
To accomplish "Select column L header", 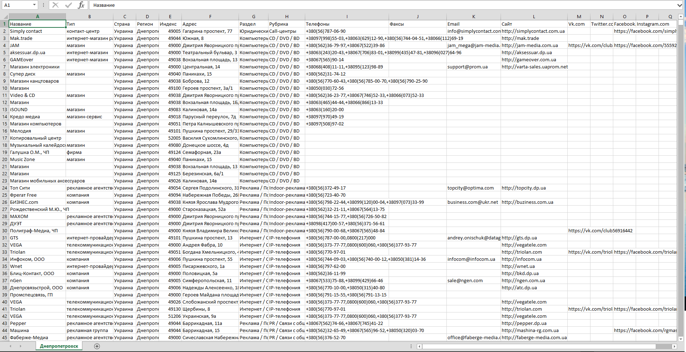I will click(x=534, y=16).
